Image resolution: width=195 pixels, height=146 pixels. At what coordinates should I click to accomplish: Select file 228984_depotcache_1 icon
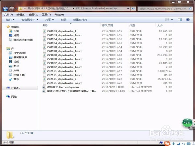click(x=45, y=39)
